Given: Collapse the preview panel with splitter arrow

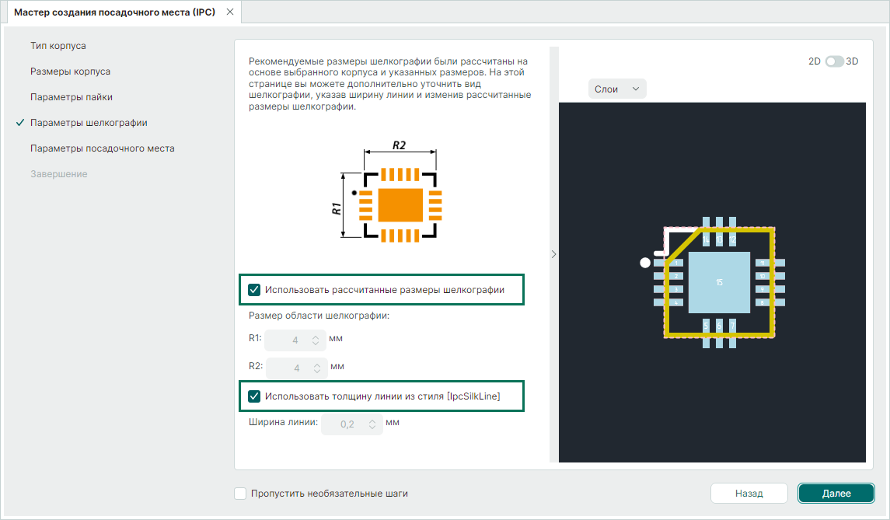Looking at the screenshot, I should pos(553,253).
